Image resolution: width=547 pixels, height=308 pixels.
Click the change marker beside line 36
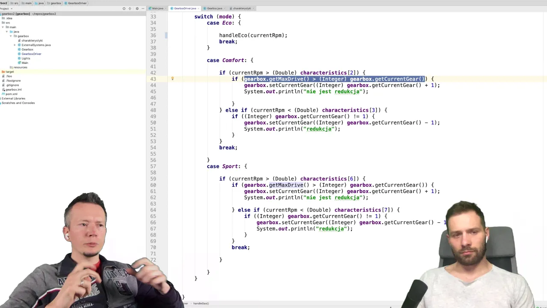click(166, 36)
